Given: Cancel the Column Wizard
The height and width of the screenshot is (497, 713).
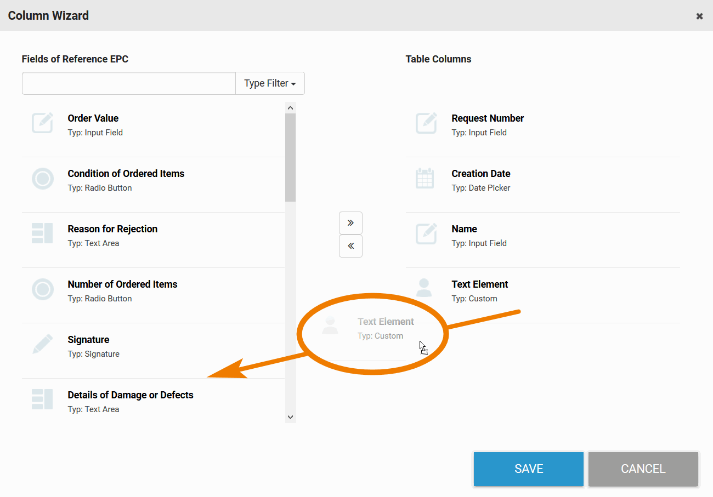Looking at the screenshot, I should [x=643, y=469].
